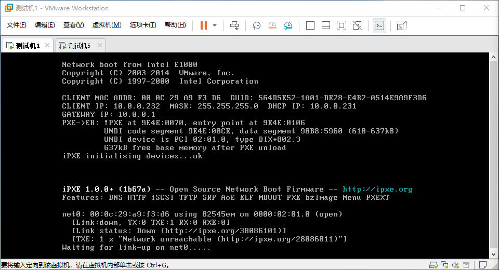Click the printer device status icon
499x270 pixels.
[466, 265]
